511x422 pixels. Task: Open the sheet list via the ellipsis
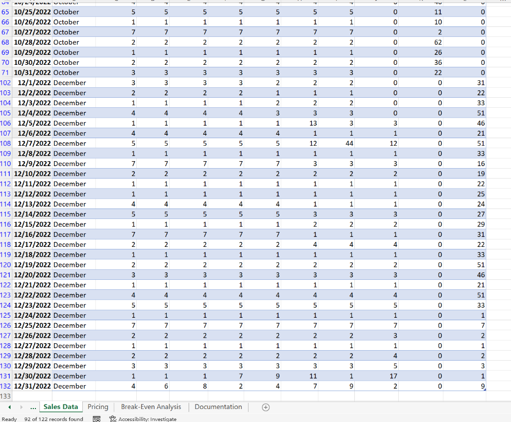click(33, 407)
